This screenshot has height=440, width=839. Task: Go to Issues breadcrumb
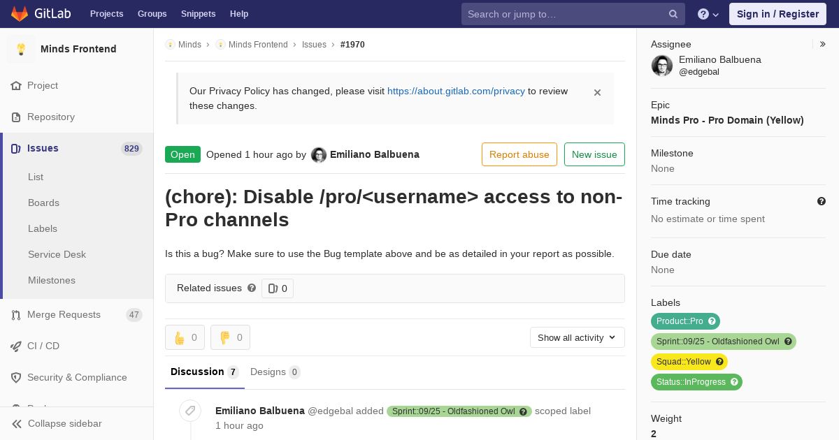click(314, 44)
